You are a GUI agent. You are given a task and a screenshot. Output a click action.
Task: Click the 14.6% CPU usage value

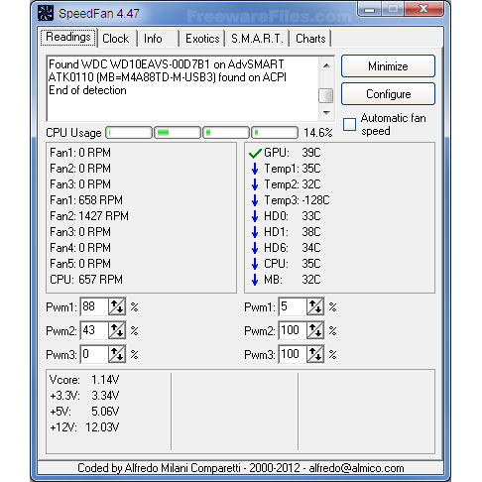click(318, 133)
